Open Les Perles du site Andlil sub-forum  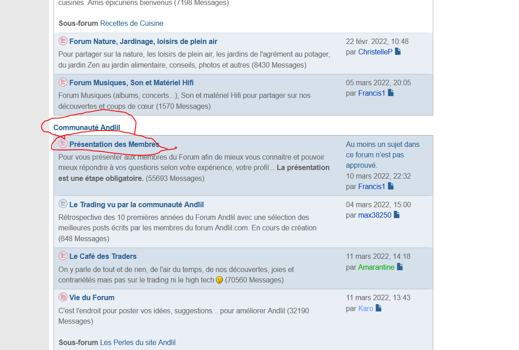138,342
